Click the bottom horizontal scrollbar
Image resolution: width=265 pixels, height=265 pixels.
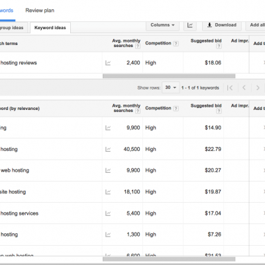click(169, 259)
